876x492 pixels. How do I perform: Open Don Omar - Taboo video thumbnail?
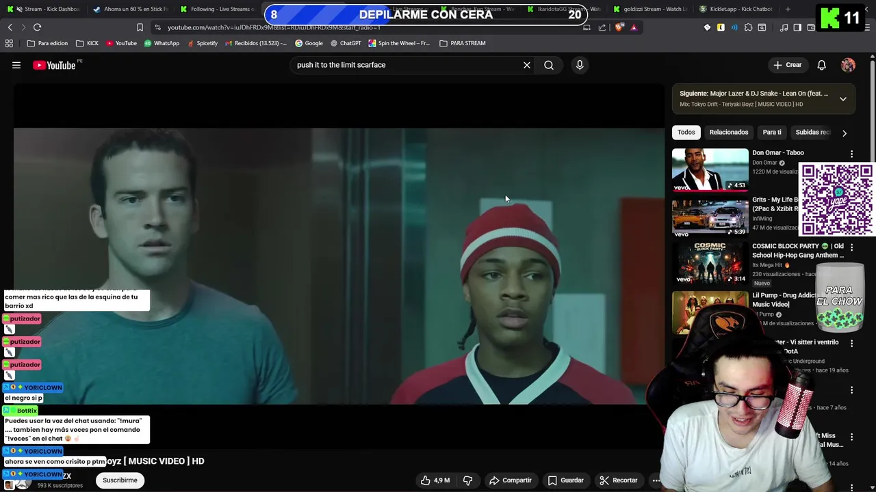coord(710,169)
